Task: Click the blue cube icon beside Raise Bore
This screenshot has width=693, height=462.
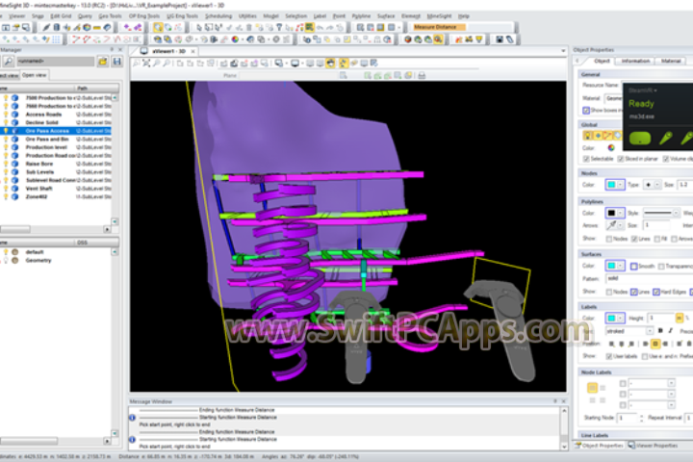Action: [x=15, y=162]
